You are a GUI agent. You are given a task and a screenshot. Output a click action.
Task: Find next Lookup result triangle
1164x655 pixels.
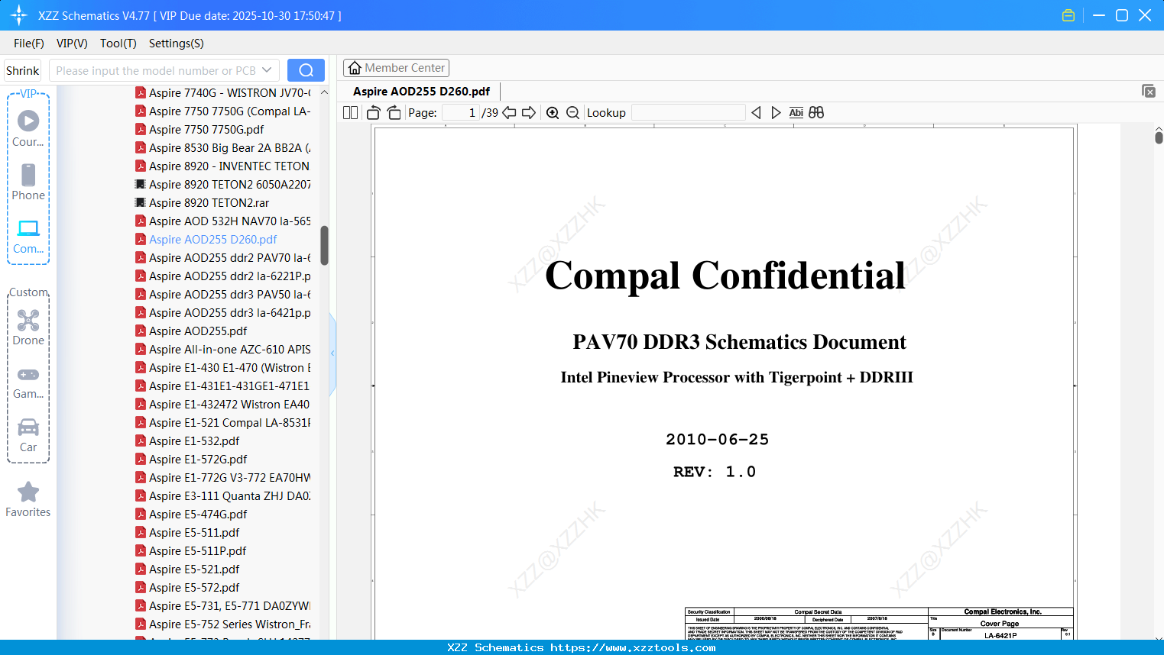tap(776, 113)
